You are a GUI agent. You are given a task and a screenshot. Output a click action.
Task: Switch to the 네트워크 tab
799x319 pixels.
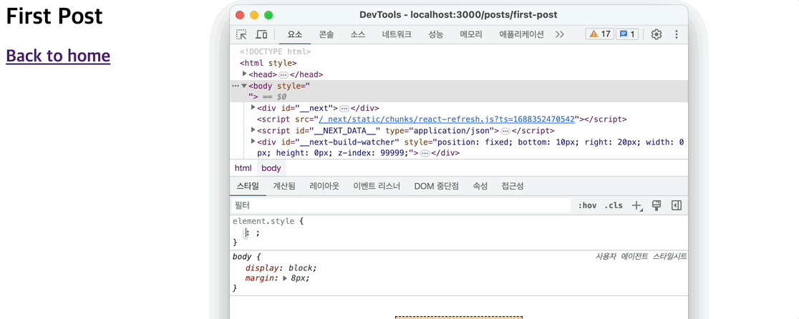click(397, 34)
